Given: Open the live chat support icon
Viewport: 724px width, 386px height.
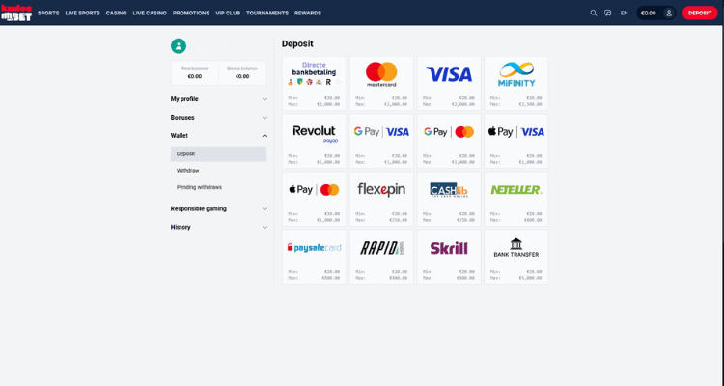Looking at the screenshot, I should pyautogui.click(x=608, y=13).
